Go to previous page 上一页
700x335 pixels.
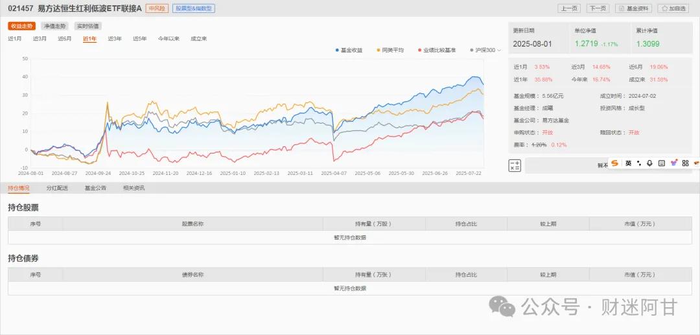coord(569,8)
